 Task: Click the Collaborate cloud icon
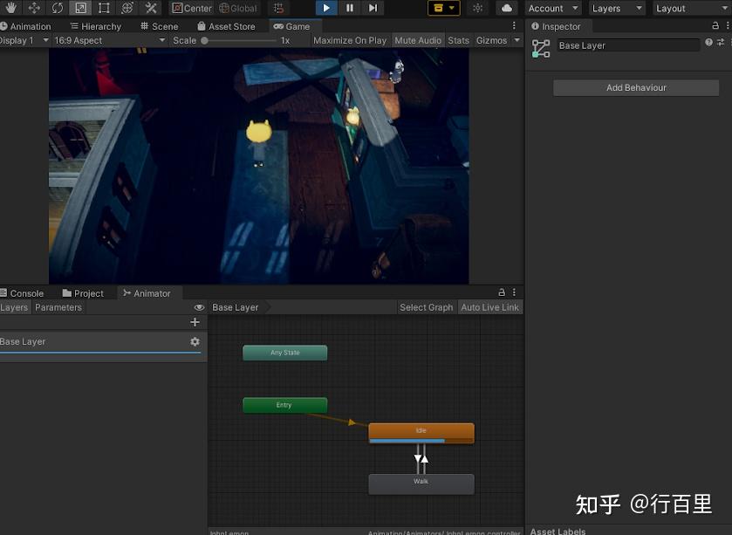[x=507, y=8]
